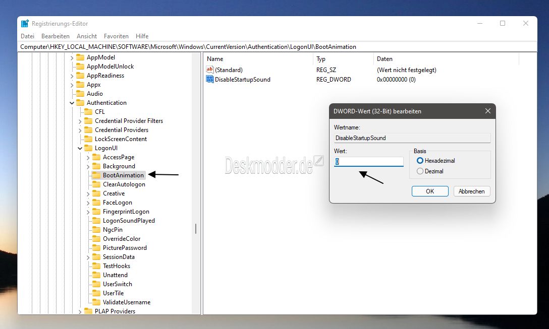
Task: Click the Audio folder icon
Action: click(80, 94)
